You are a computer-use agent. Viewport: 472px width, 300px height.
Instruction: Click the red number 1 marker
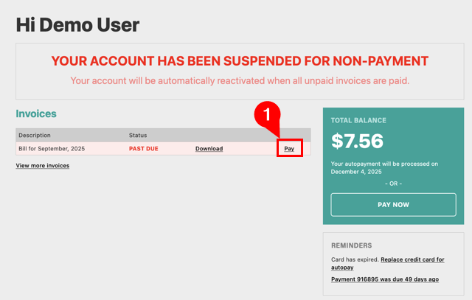point(268,116)
